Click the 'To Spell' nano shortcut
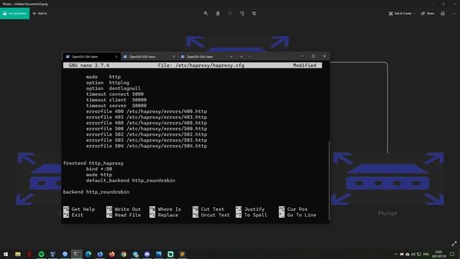Image resolution: width=460 pixels, height=259 pixels. [x=252, y=215]
